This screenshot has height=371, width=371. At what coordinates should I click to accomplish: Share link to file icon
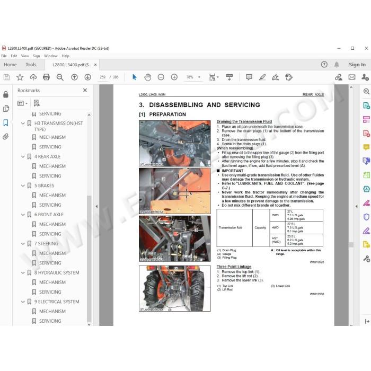(x=339, y=77)
